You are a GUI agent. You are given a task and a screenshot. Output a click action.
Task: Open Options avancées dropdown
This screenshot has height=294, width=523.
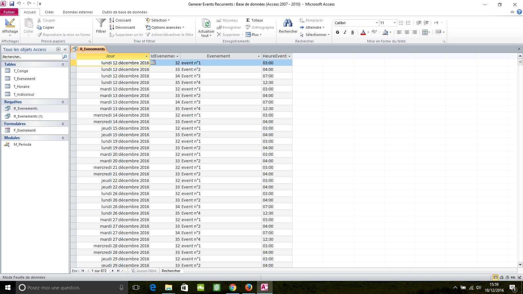tap(165, 27)
